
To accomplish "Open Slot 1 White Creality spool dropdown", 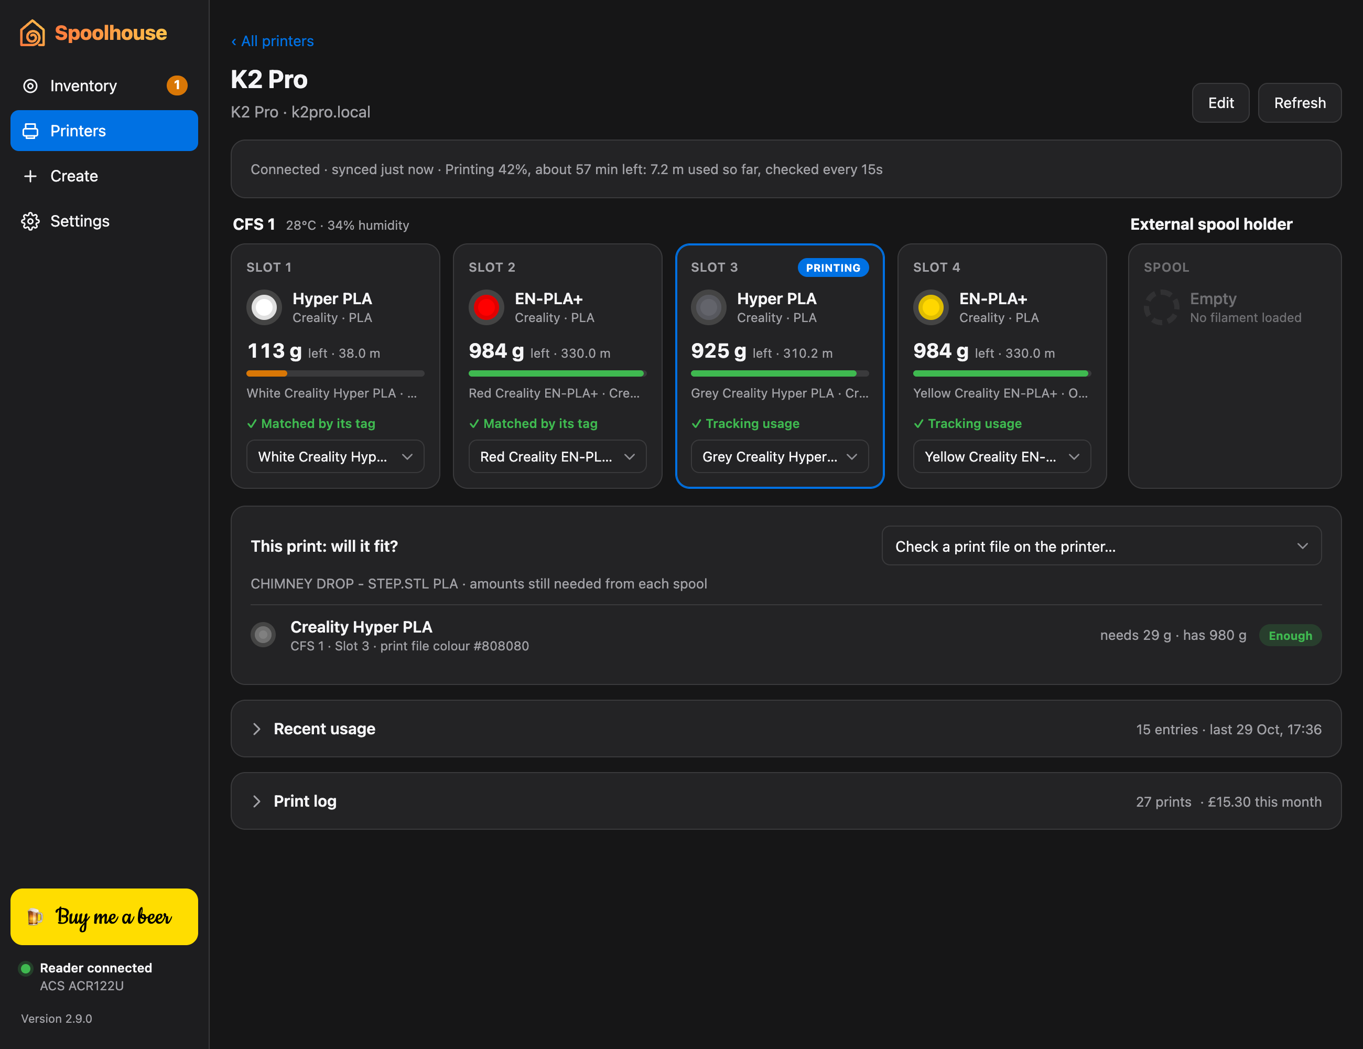I will (335, 456).
